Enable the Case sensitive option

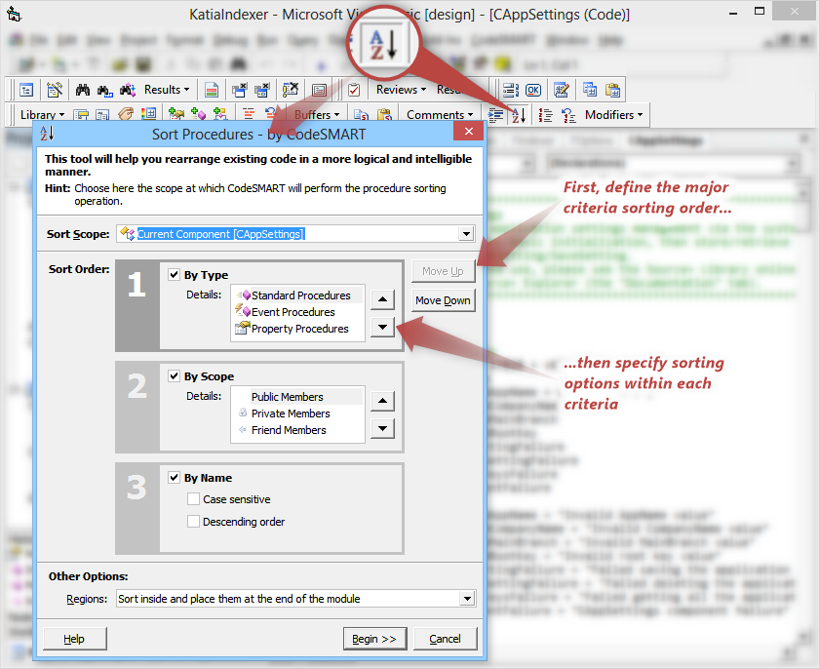(x=193, y=499)
